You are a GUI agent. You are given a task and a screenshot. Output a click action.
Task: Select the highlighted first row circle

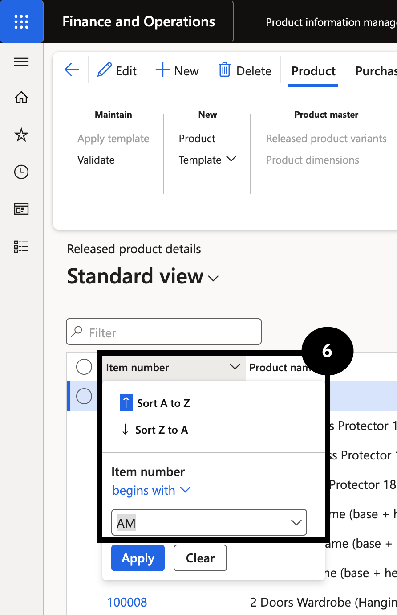(x=84, y=396)
